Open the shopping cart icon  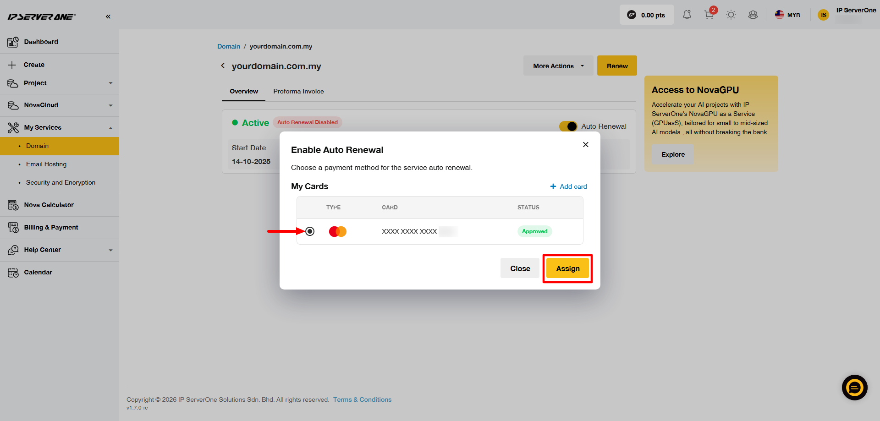pos(709,15)
